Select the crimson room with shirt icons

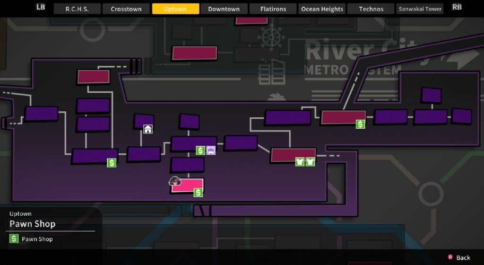click(293, 155)
